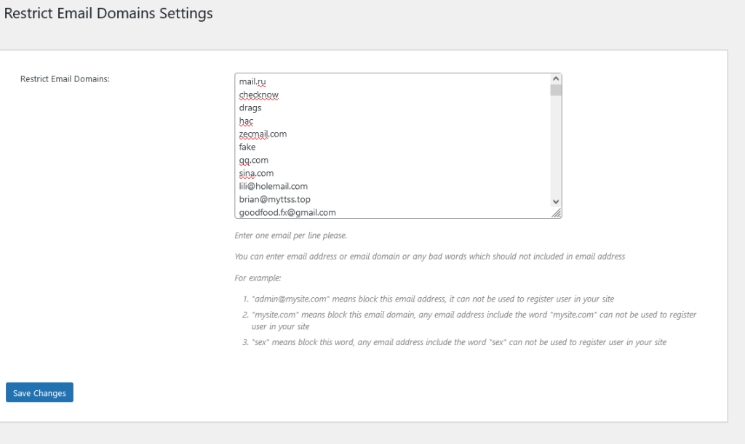This screenshot has width=745, height=444.
Task: Click the brian@myttss.top entry
Action: [274, 199]
